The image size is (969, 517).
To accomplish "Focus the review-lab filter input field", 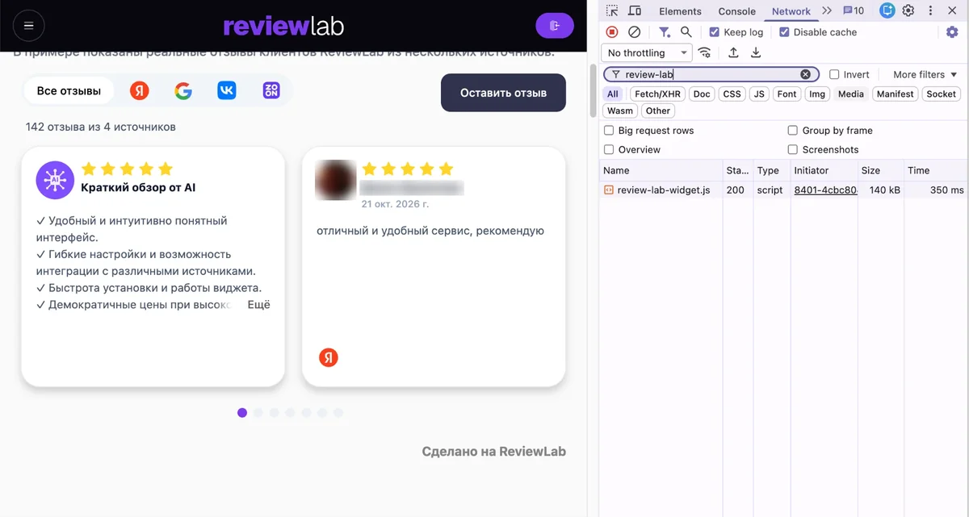I will pyautogui.click(x=711, y=74).
